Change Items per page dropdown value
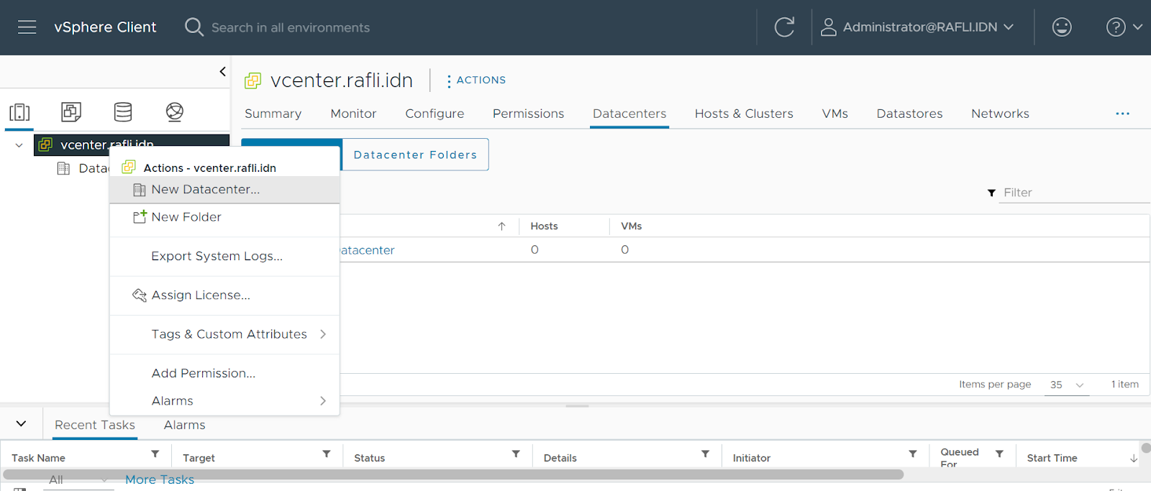This screenshot has width=1151, height=491. (1066, 385)
